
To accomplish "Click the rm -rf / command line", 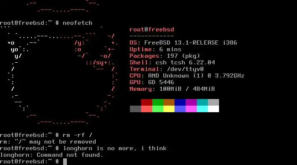I will tap(46, 135).
